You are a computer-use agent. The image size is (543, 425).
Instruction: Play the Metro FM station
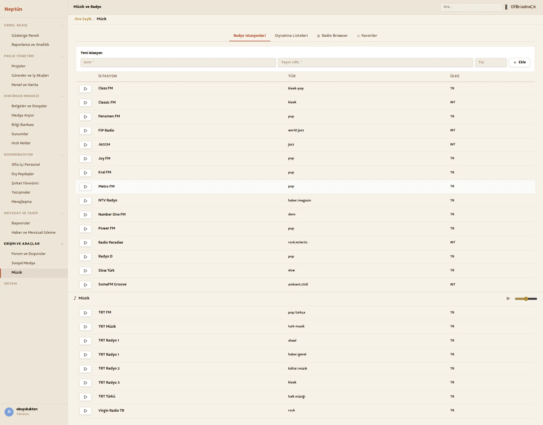85,187
